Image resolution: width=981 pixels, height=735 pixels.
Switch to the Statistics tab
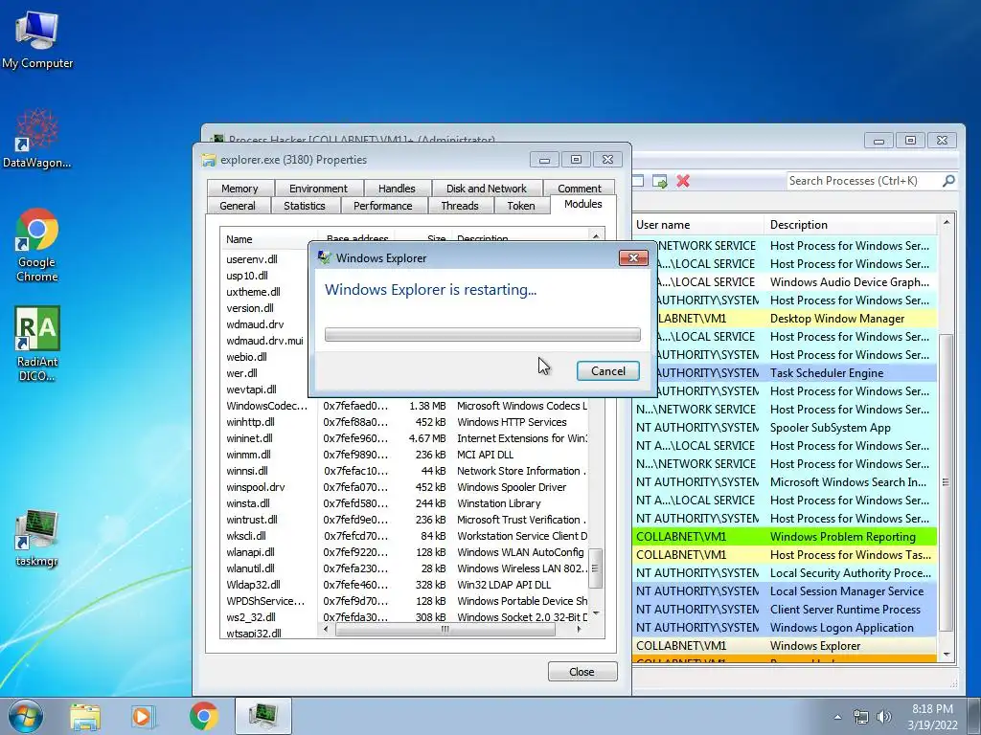pos(305,206)
